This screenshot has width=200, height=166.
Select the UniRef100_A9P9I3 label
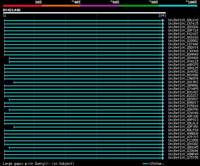183,120
